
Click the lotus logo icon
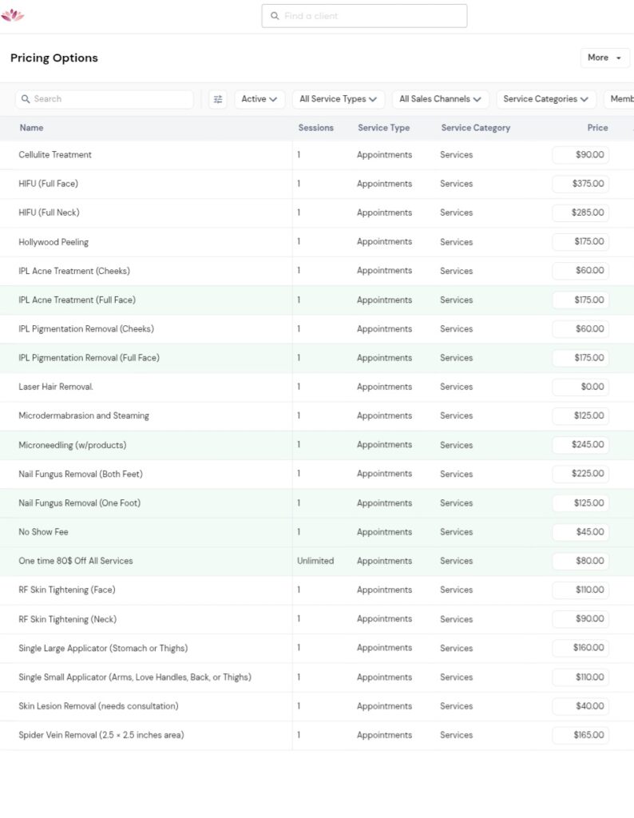click(x=13, y=15)
